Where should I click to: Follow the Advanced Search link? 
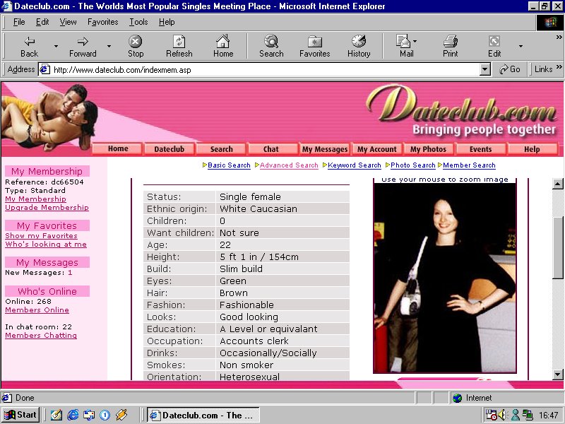[289, 165]
